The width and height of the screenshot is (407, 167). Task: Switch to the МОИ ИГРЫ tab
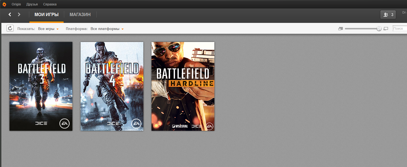tap(47, 15)
